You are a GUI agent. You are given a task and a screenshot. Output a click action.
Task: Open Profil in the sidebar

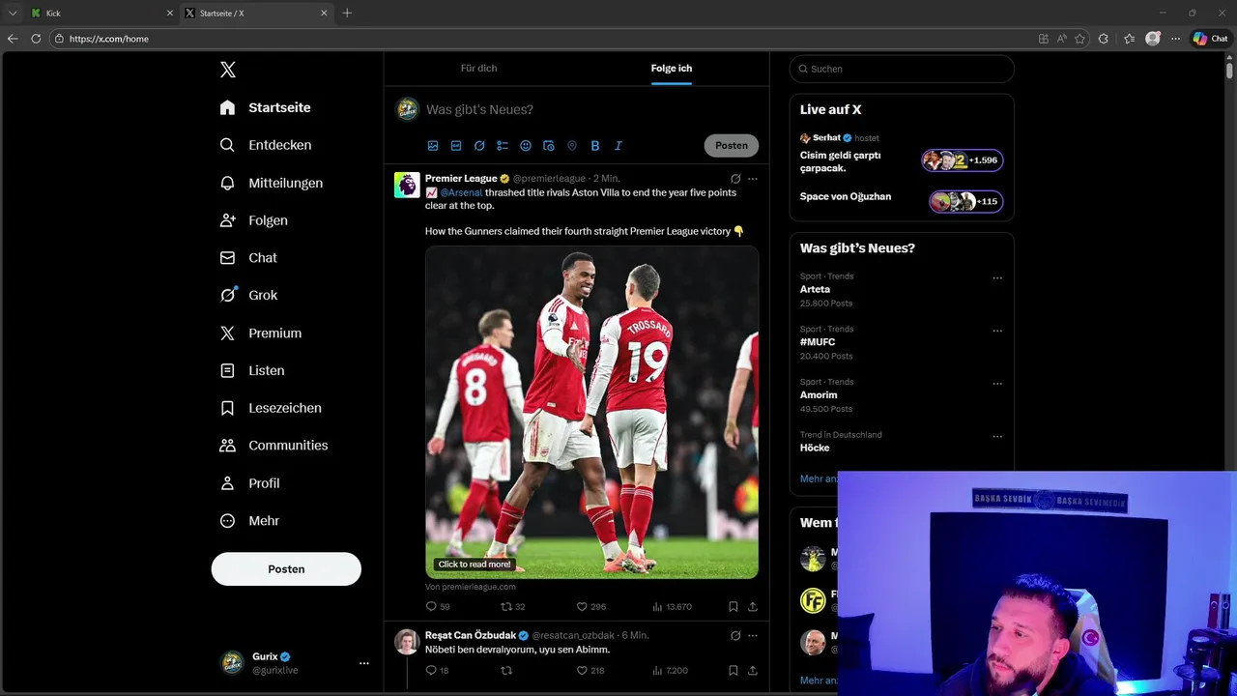pos(249,483)
